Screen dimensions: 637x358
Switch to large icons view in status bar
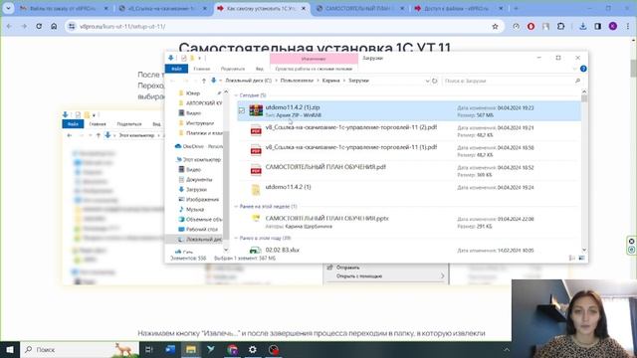pos(581,259)
